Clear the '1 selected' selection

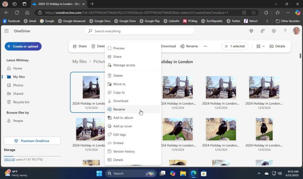226,46
